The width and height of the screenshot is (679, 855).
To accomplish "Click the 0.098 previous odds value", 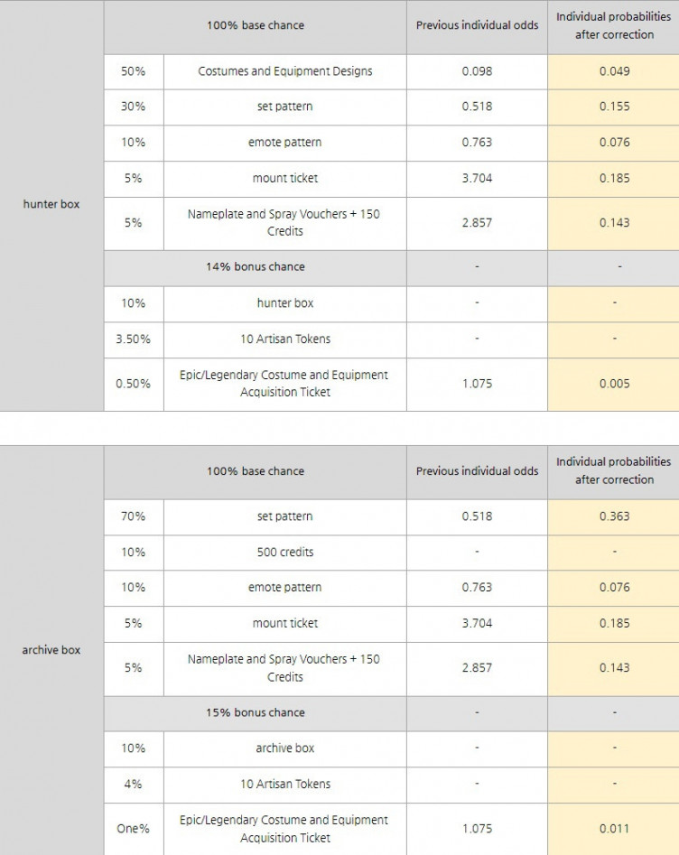I will [477, 71].
